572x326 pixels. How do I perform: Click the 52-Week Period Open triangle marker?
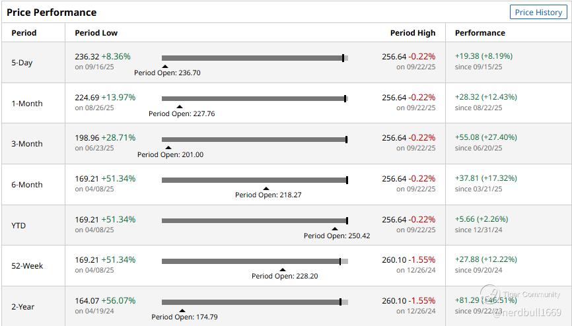pos(283,270)
